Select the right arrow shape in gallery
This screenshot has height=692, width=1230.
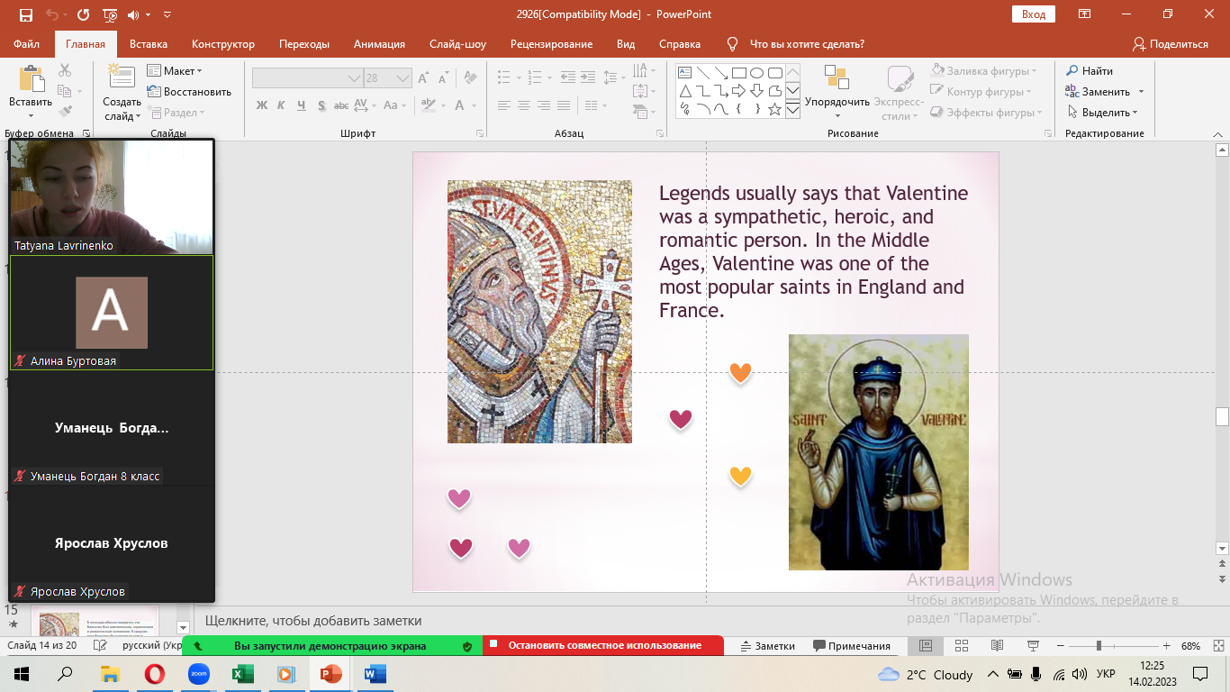click(738, 90)
